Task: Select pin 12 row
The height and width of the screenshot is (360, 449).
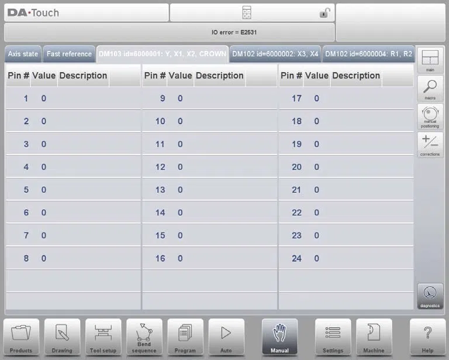Action: click(210, 167)
